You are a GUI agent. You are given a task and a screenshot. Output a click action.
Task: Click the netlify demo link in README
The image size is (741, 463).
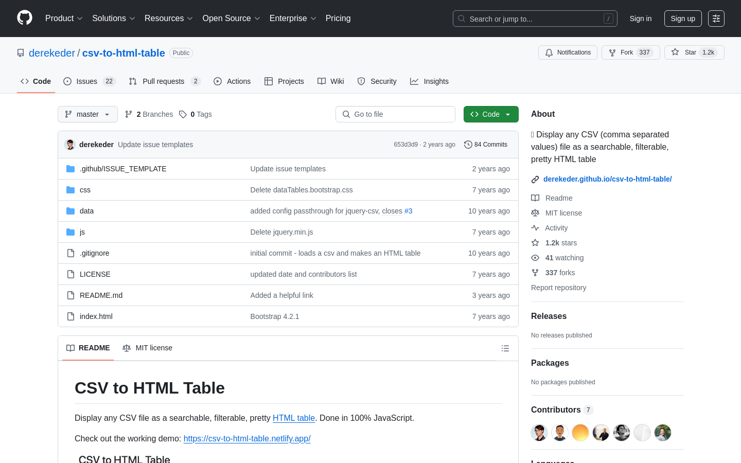(247, 439)
